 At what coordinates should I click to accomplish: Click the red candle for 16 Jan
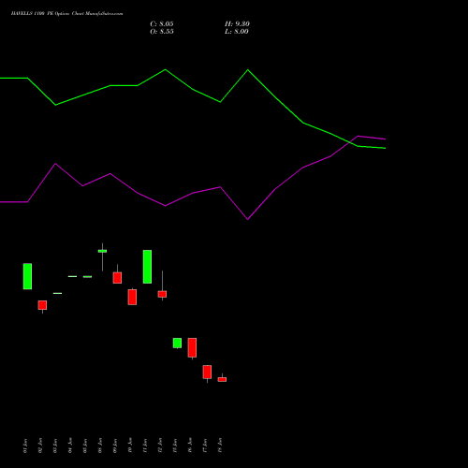click(x=192, y=347)
